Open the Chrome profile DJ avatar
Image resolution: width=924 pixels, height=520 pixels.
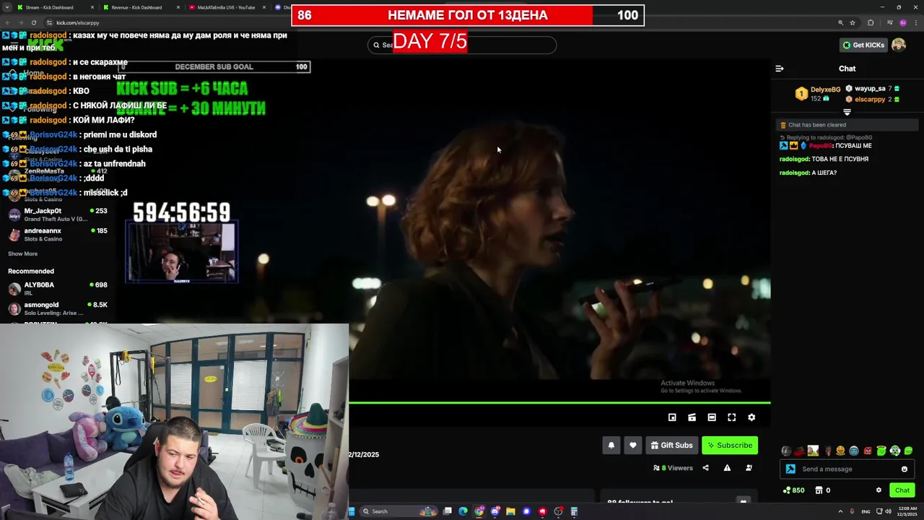tap(902, 22)
